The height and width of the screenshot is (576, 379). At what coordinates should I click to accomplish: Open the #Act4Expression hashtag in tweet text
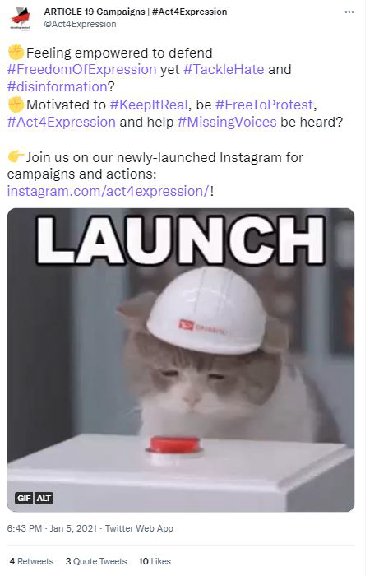tap(62, 122)
